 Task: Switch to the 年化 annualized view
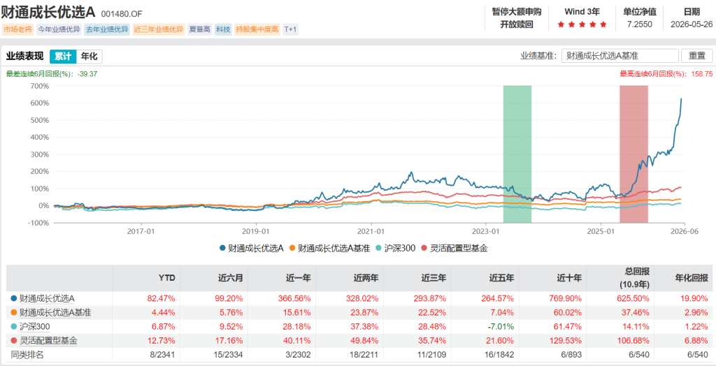(89, 57)
